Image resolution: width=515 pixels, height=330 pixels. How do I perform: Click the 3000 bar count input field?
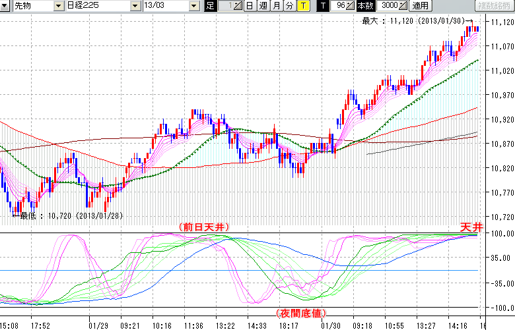(x=388, y=6)
